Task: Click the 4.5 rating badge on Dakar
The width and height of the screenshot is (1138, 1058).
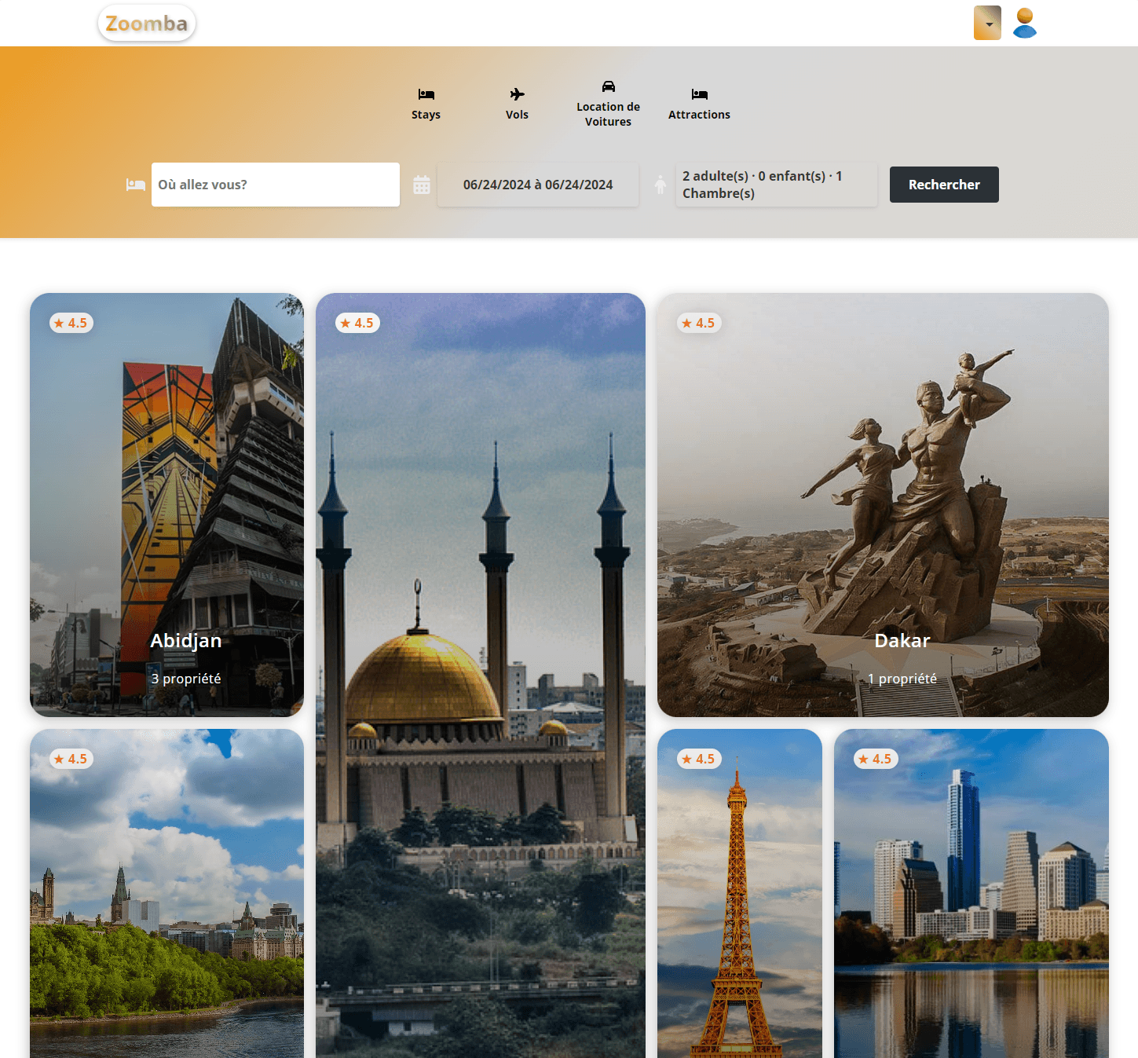Action: 699,323
